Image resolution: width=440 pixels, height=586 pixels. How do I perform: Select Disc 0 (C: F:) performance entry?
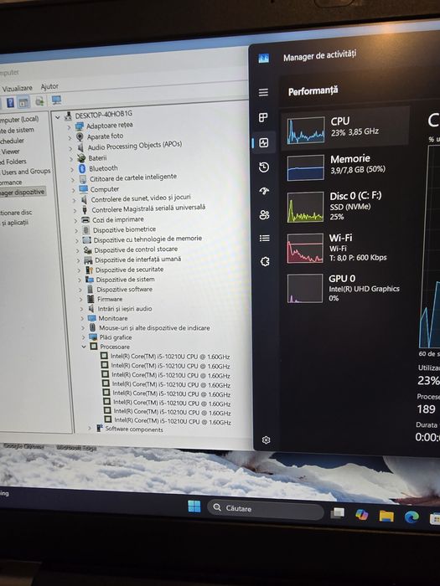point(344,206)
